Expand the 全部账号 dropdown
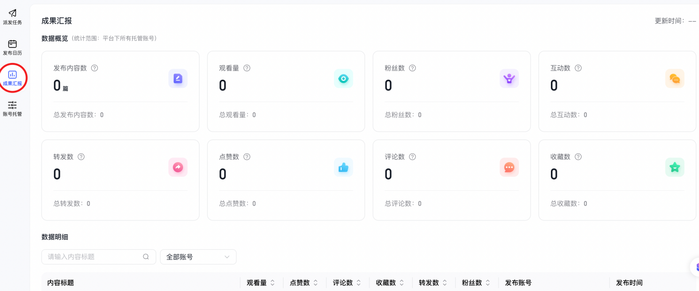 tap(198, 257)
